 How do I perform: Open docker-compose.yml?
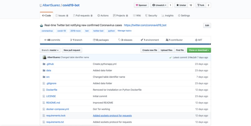tap(58, 109)
